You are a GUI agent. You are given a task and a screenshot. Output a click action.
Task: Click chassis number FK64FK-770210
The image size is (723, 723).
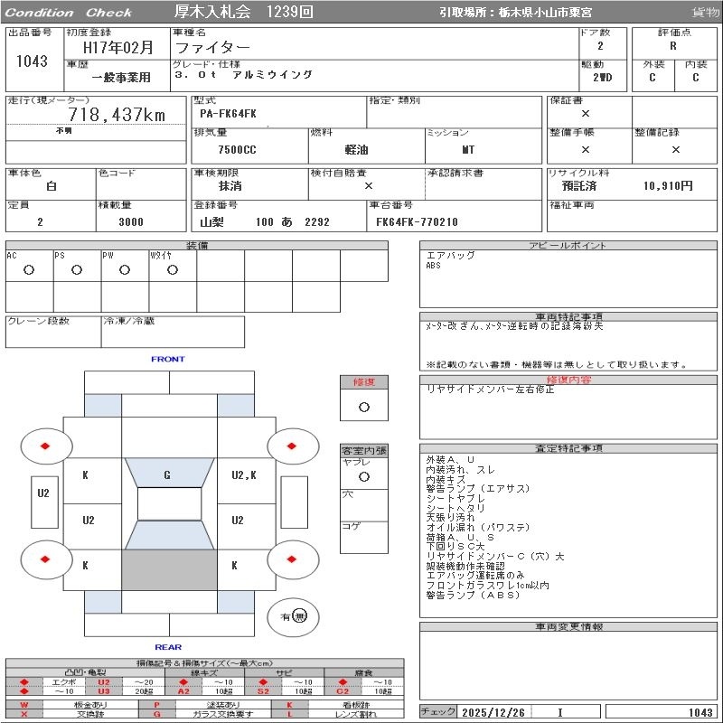[417, 221]
